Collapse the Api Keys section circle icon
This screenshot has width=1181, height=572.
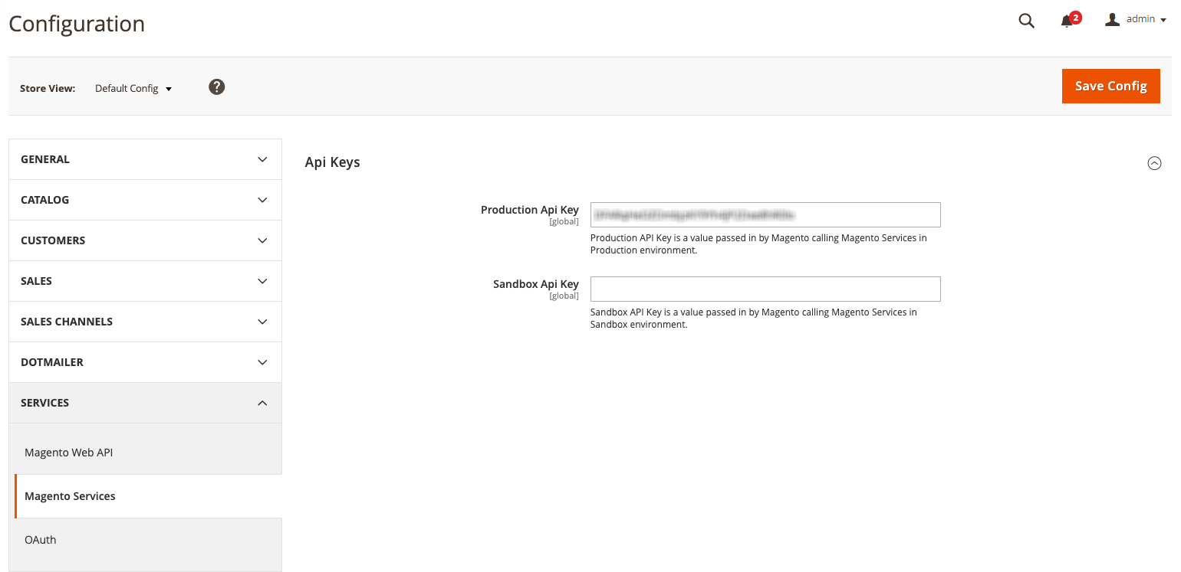[x=1153, y=163]
